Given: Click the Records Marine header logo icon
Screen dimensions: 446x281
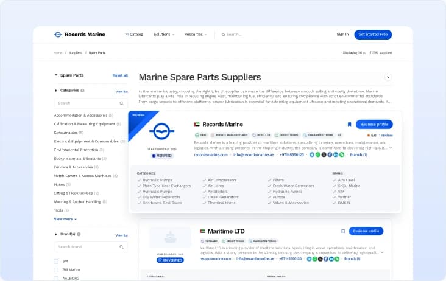Looking at the screenshot, I should click(58, 35).
